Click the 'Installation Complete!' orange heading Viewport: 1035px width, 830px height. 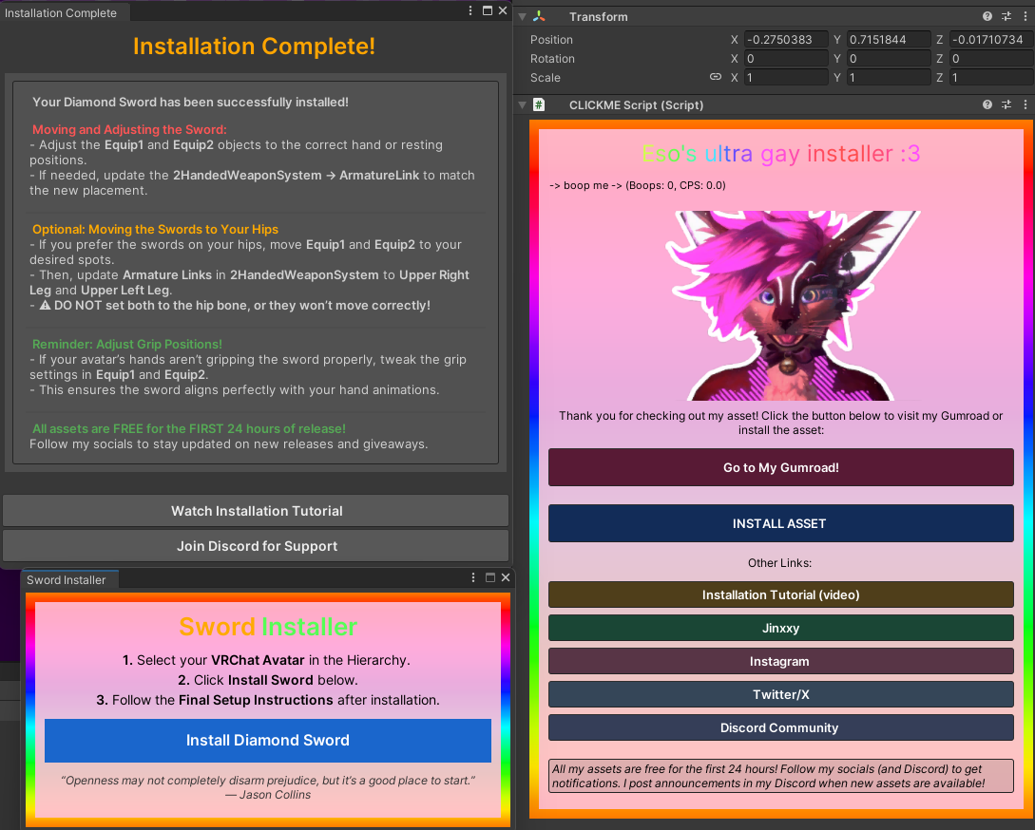(x=254, y=47)
